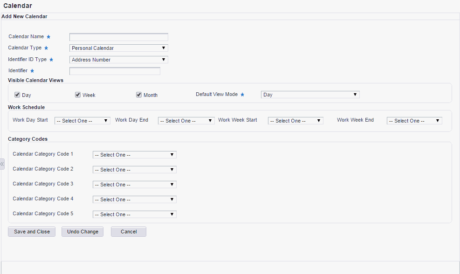Click the Work Schedule heading

[x=27, y=107]
